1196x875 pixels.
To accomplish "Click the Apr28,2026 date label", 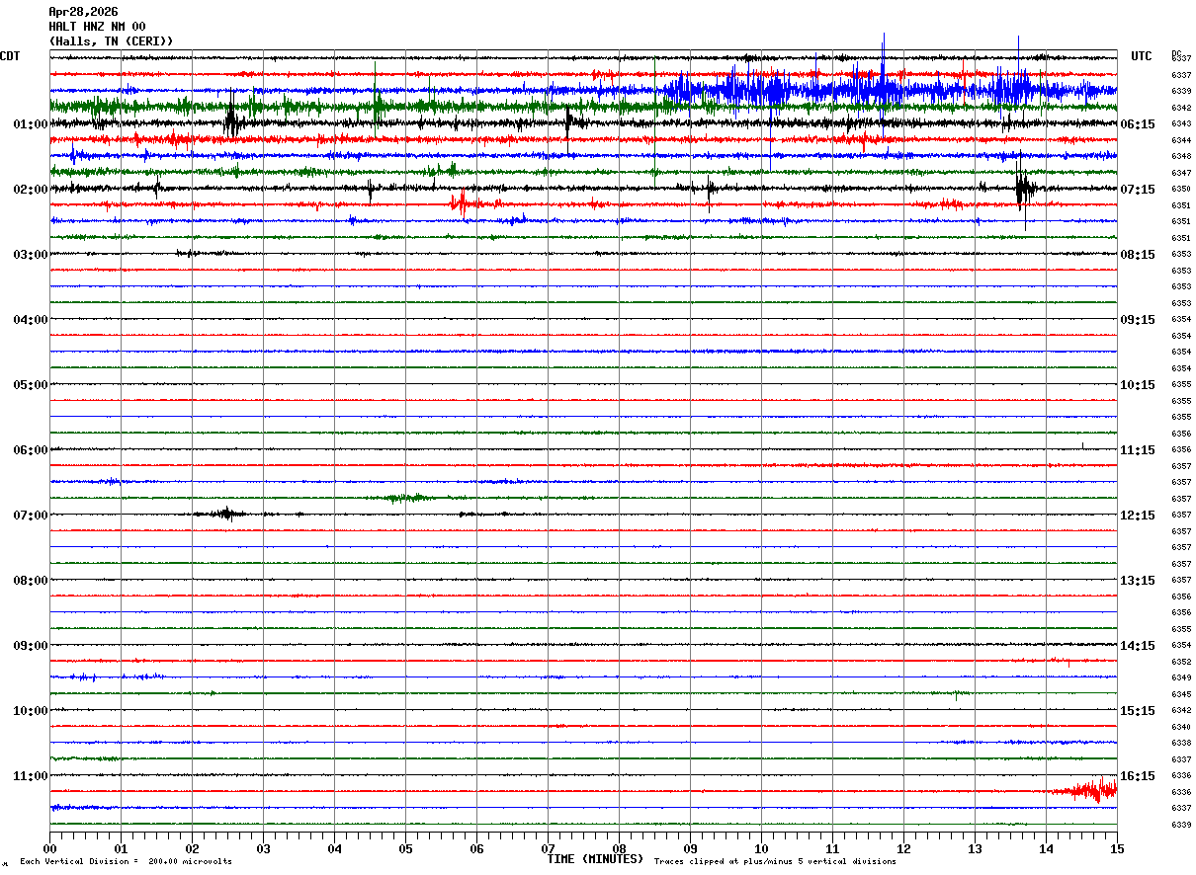I will tap(83, 12).
